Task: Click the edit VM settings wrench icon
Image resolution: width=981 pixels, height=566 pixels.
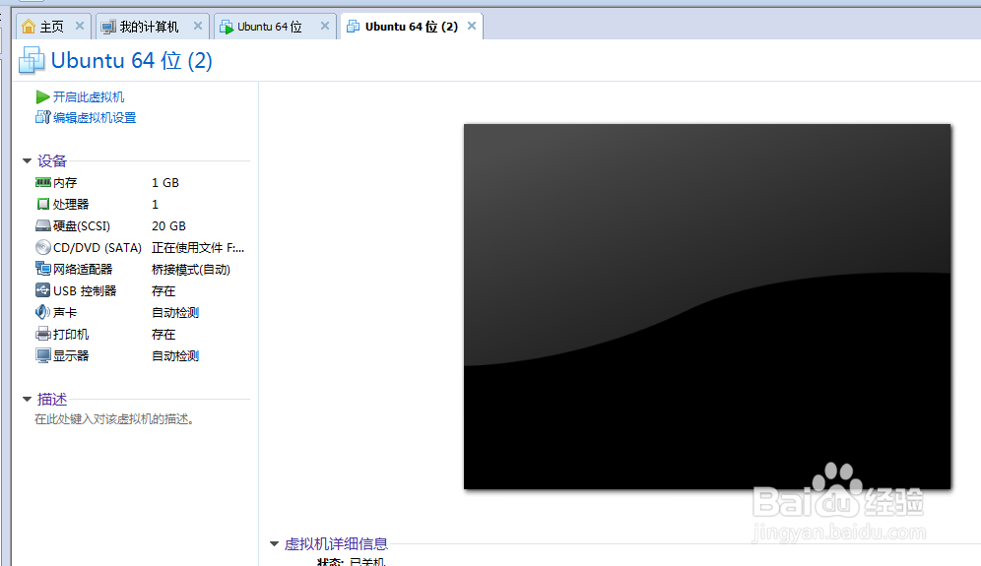Action: (x=42, y=117)
